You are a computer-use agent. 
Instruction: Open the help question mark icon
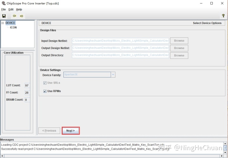click(x=223, y=16)
